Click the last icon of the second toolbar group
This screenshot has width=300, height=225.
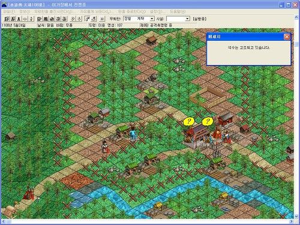pyautogui.click(x=64, y=19)
